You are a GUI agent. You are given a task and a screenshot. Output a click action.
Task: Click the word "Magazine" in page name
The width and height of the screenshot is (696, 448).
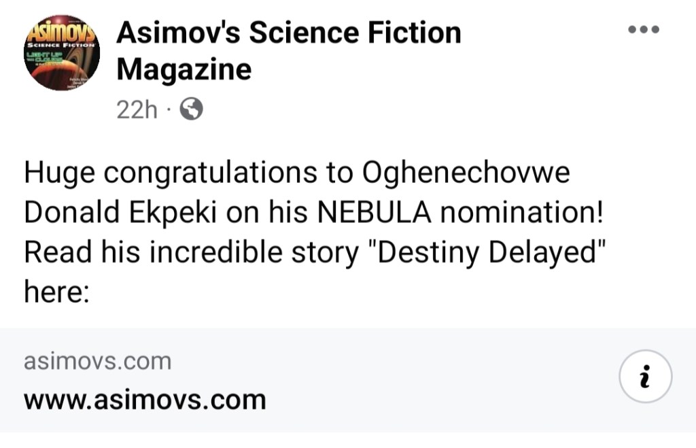184,69
